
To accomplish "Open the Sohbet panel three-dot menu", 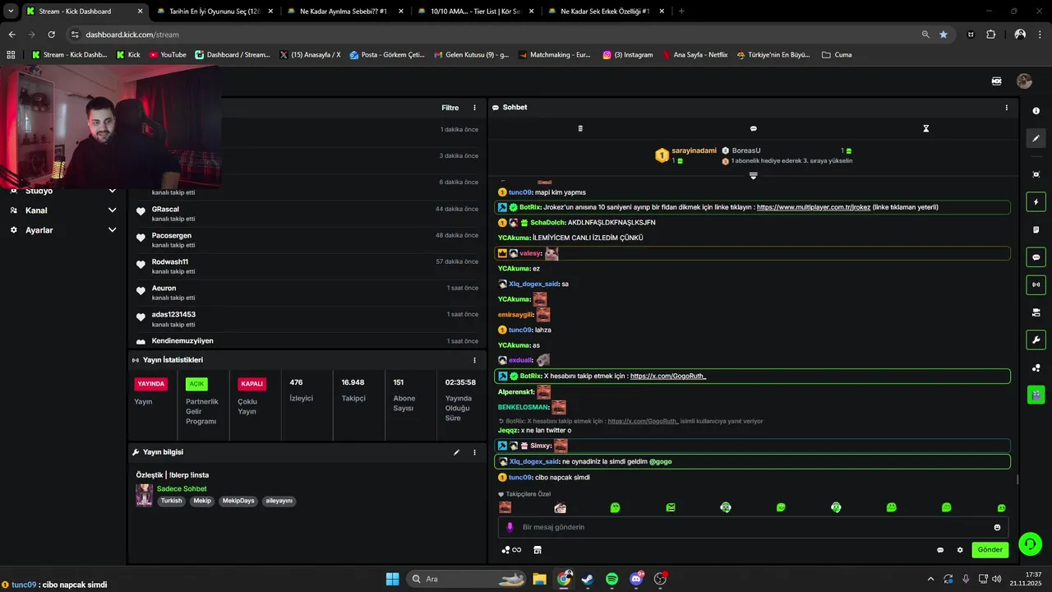I will coord(1006,108).
